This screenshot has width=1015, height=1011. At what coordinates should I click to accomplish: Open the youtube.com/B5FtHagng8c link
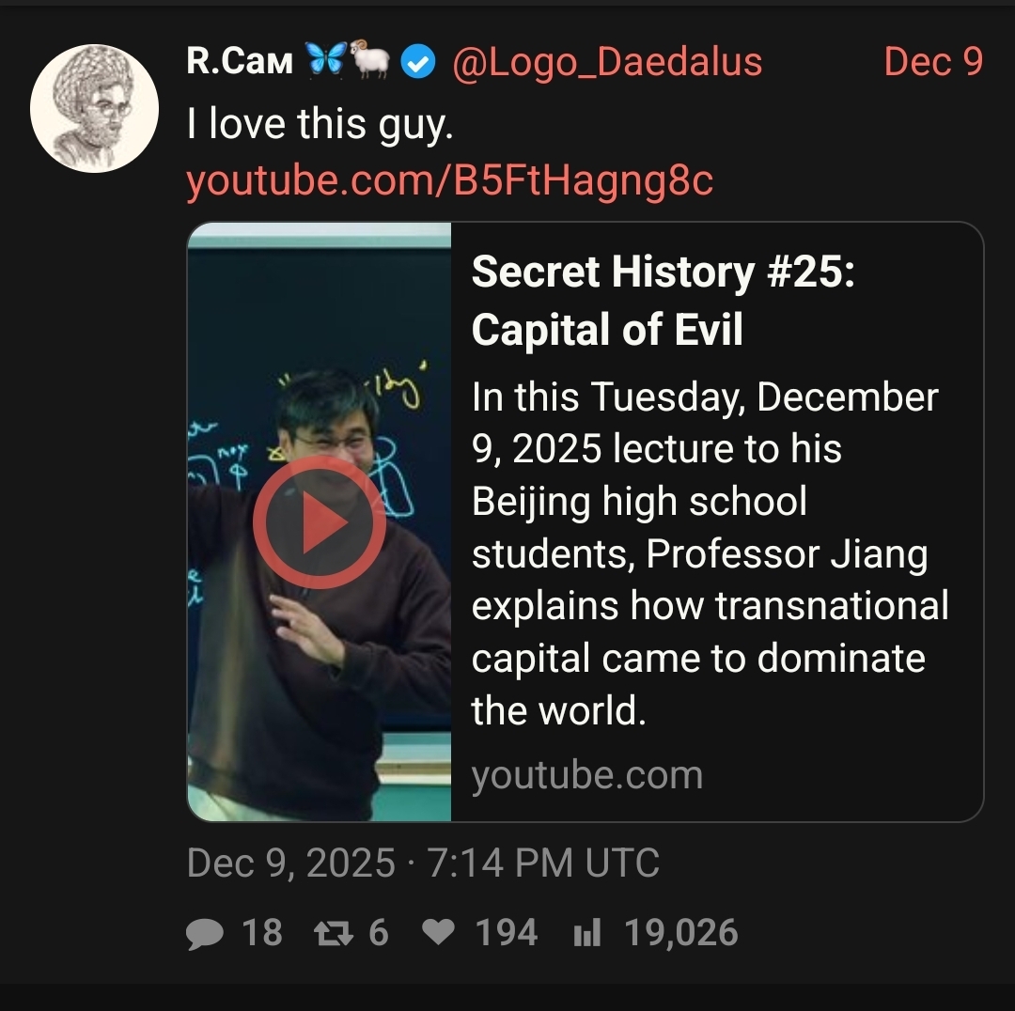tap(449, 180)
